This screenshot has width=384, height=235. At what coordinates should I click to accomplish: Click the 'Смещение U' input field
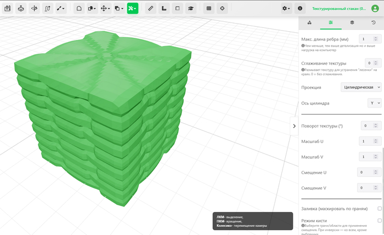[x=369, y=172]
